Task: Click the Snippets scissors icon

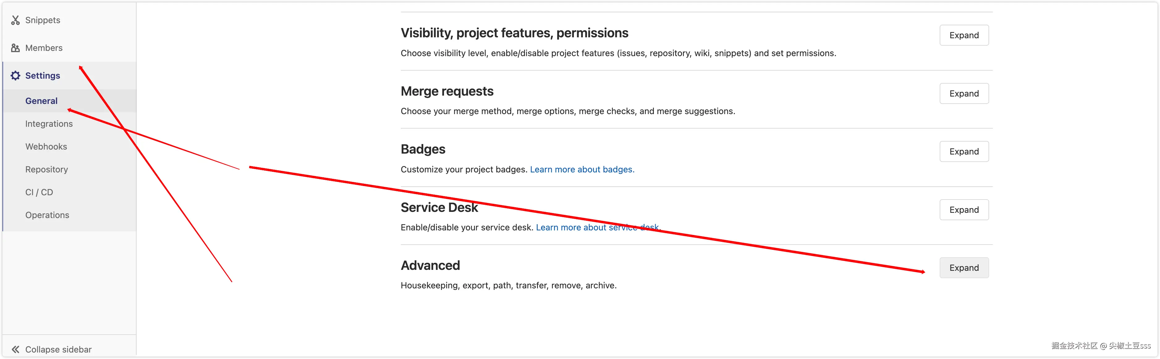Action: (15, 20)
